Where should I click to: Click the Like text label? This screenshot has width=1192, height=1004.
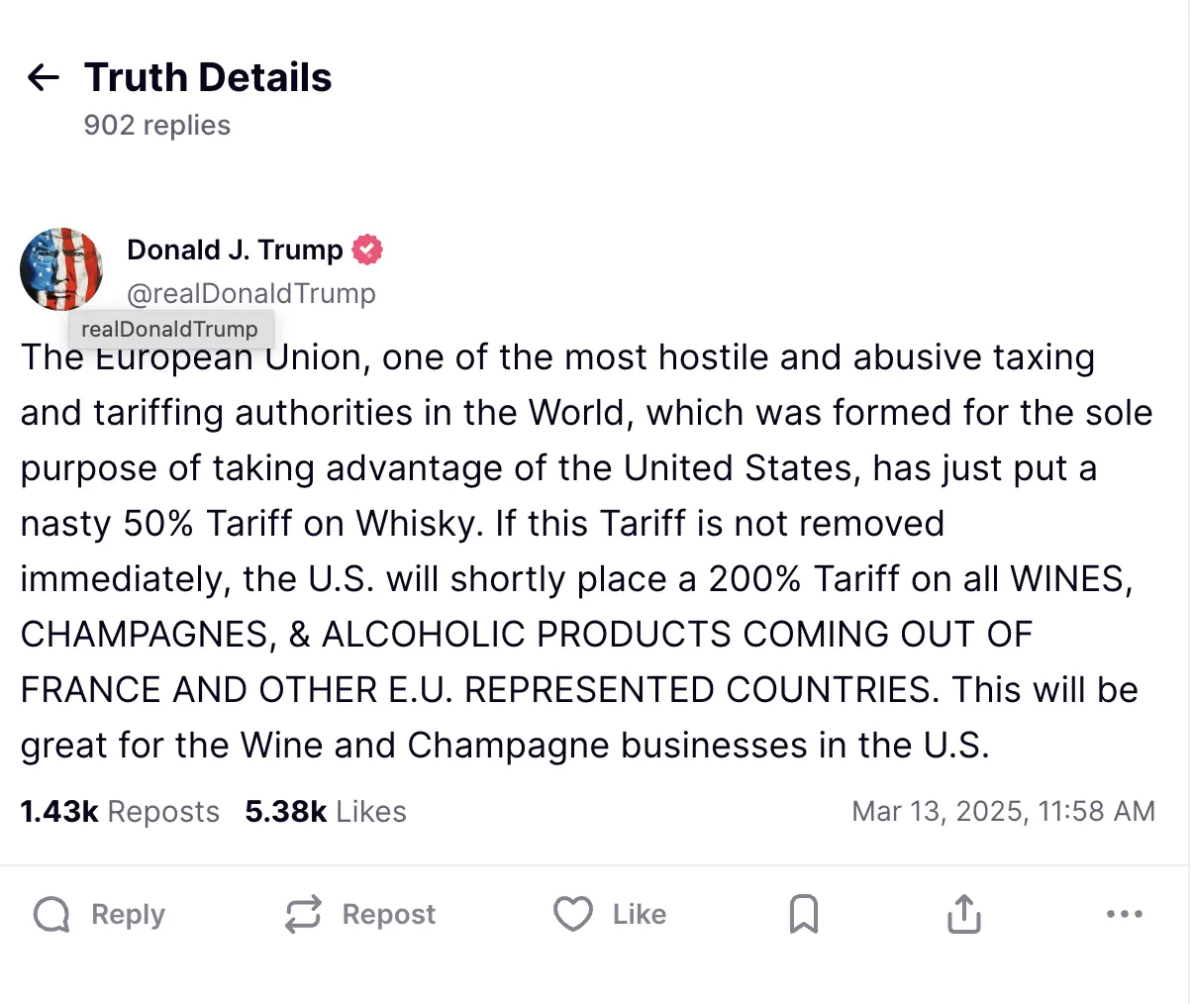pos(639,915)
